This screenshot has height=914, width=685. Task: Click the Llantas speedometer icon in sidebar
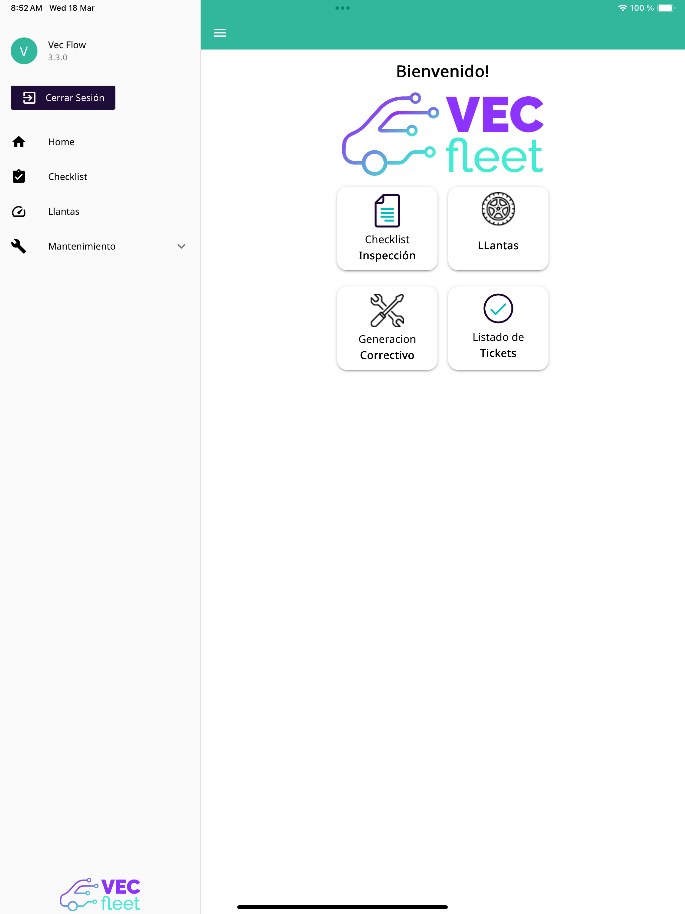pos(19,211)
